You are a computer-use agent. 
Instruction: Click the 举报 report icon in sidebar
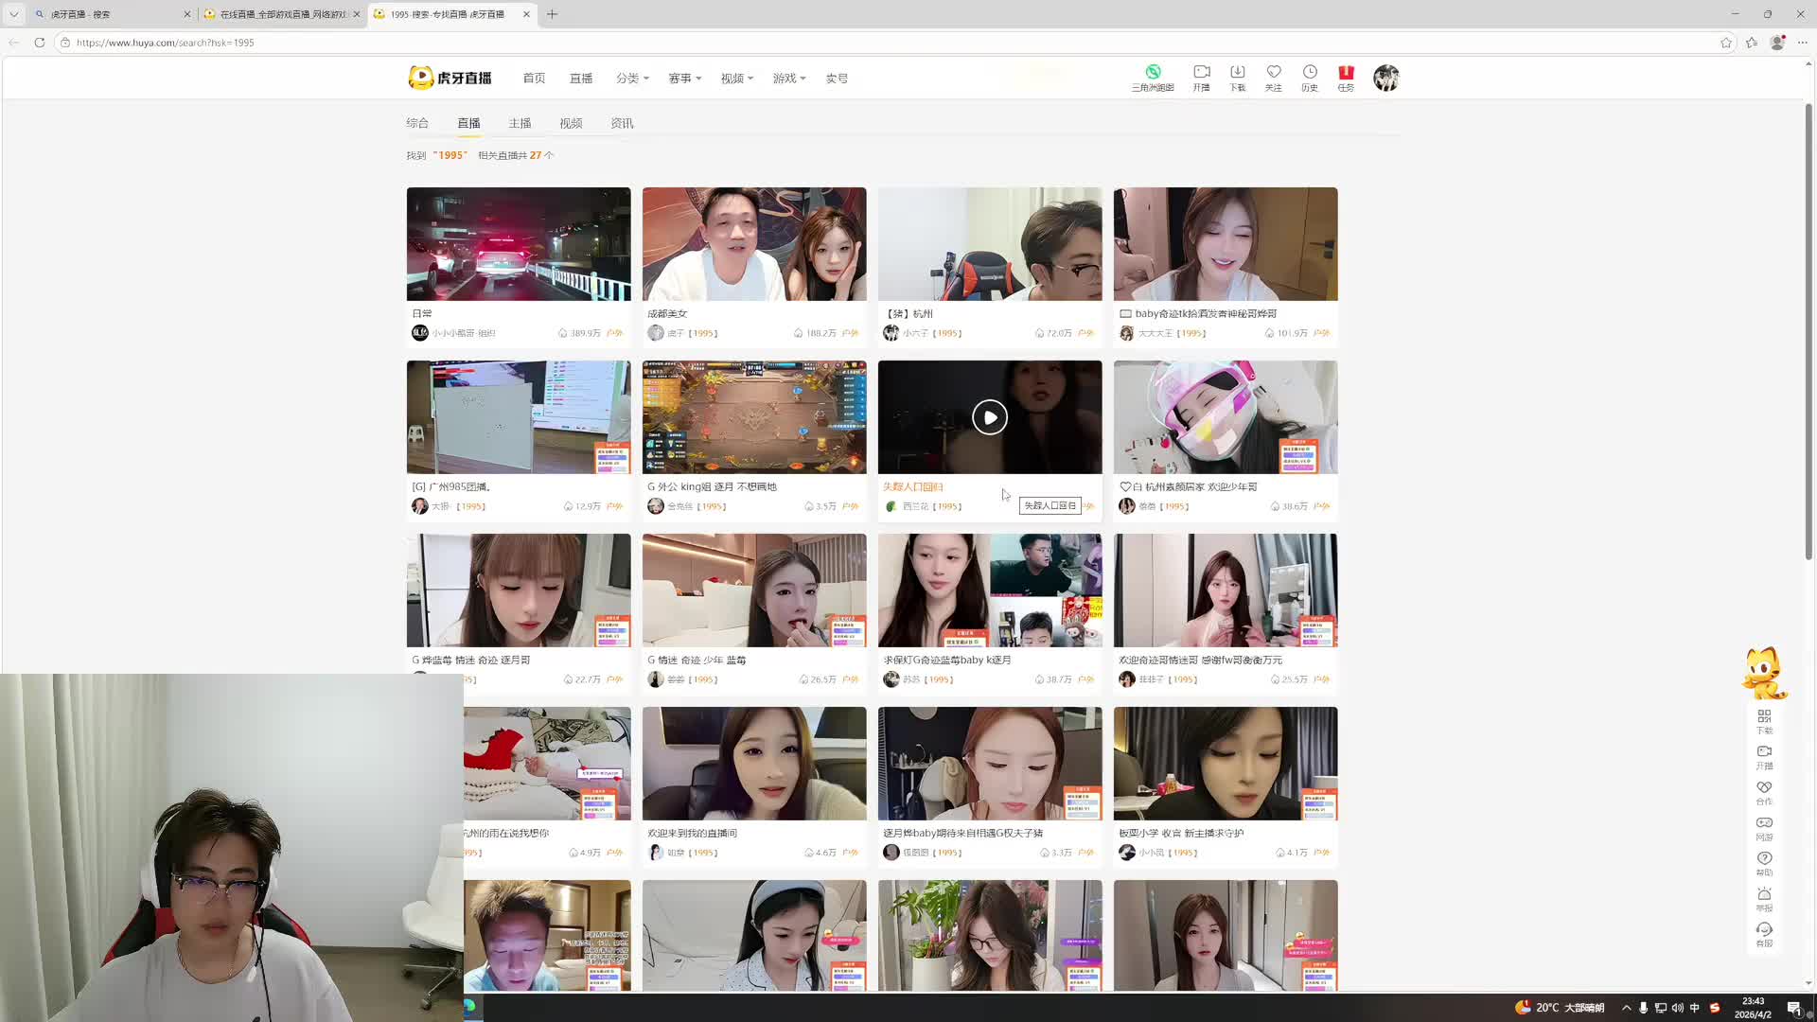(x=1764, y=895)
